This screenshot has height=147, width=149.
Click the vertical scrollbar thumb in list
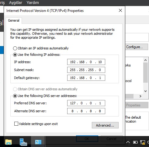pyautogui.click(x=145, y=73)
